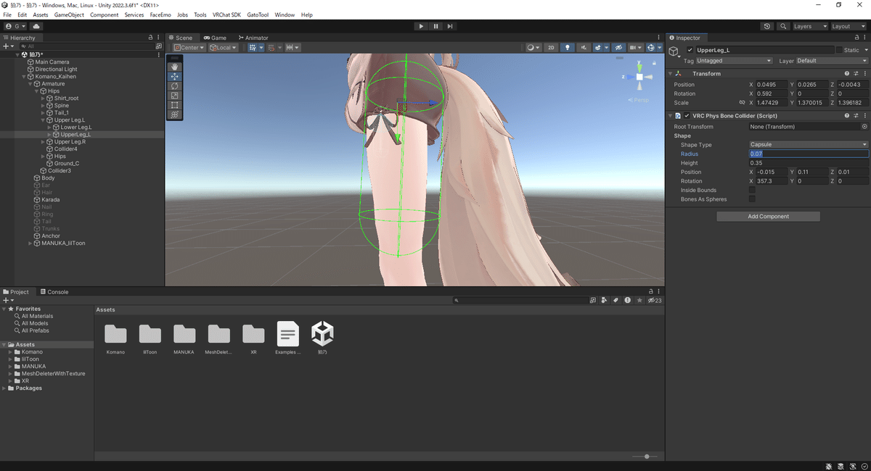Image resolution: width=871 pixels, height=471 pixels.
Task: Open Transform component presets icon
Action: click(x=855, y=73)
